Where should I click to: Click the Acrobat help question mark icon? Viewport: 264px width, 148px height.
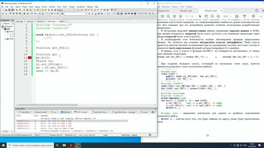(257, 11)
